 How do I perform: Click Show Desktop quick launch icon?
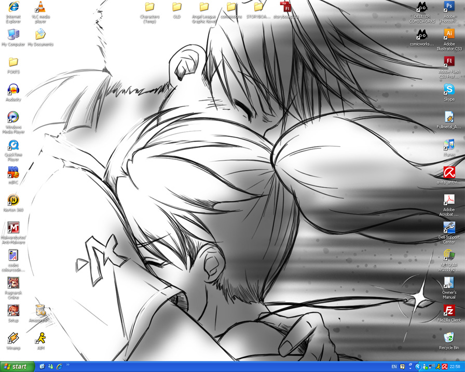(x=42, y=367)
